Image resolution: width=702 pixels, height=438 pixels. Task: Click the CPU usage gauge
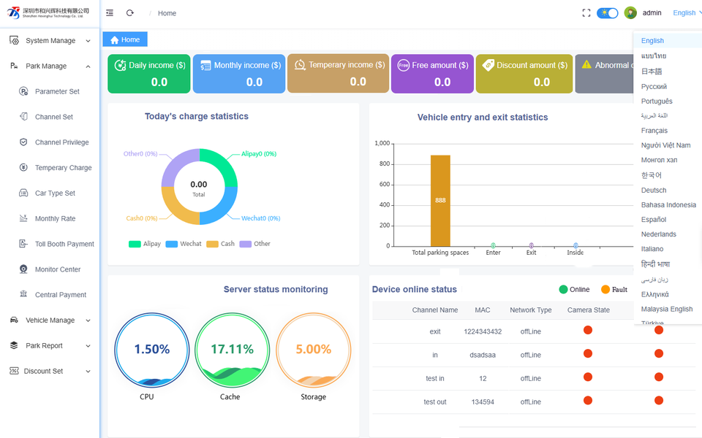pos(152,350)
